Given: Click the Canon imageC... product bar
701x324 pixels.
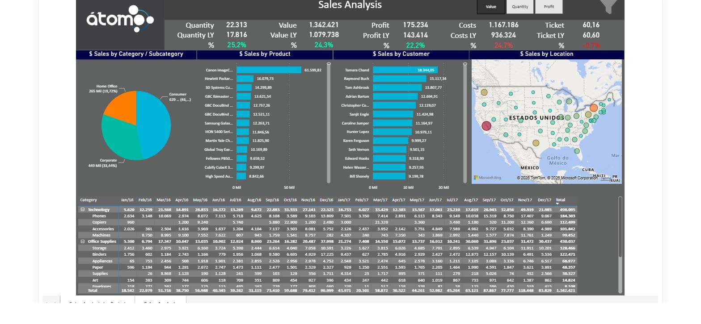Looking at the screenshot, I should pyautogui.click(x=269, y=70).
